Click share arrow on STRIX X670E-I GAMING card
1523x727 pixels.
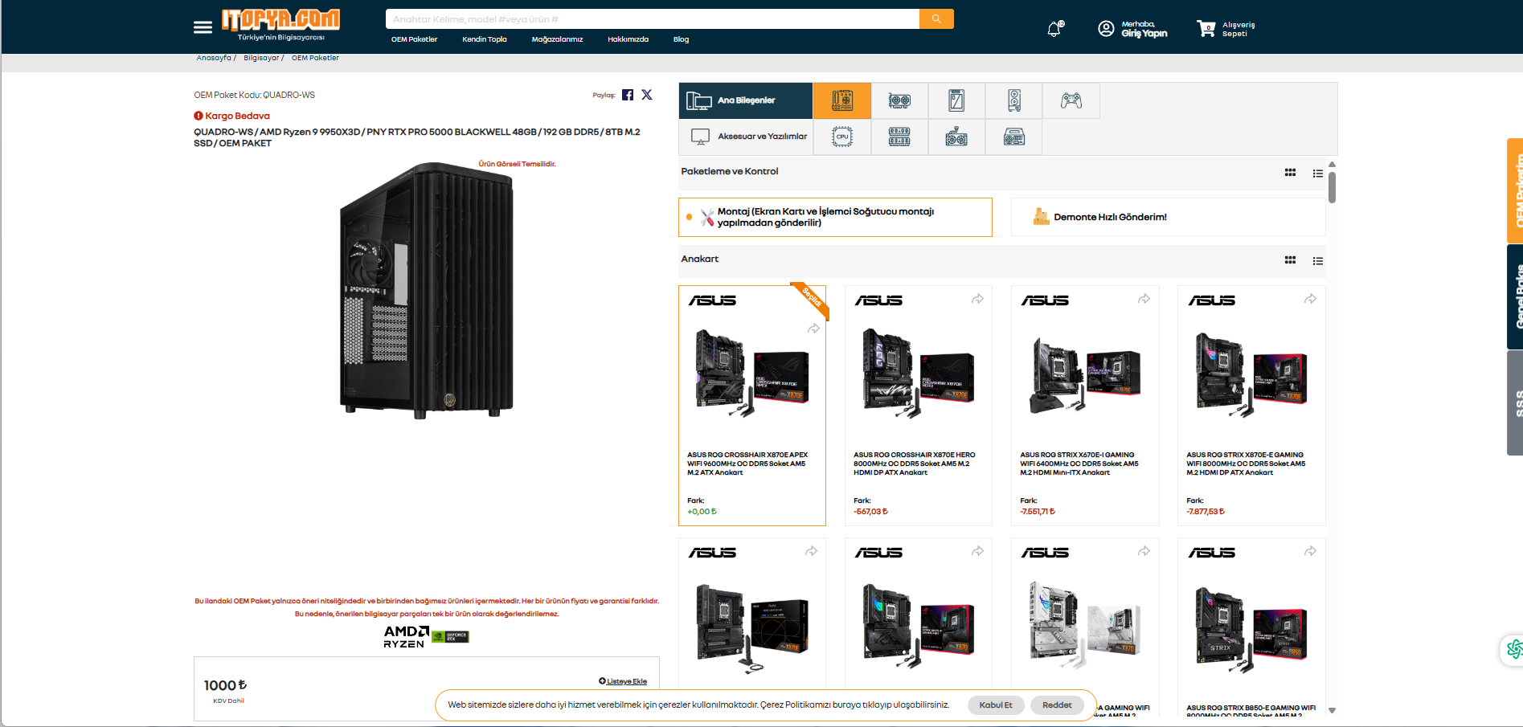tap(1144, 299)
